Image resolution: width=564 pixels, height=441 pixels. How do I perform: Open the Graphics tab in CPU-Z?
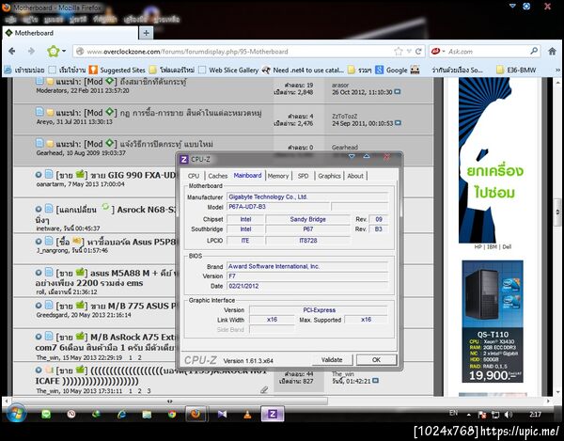pyautogui.click(x=329, y=176)
